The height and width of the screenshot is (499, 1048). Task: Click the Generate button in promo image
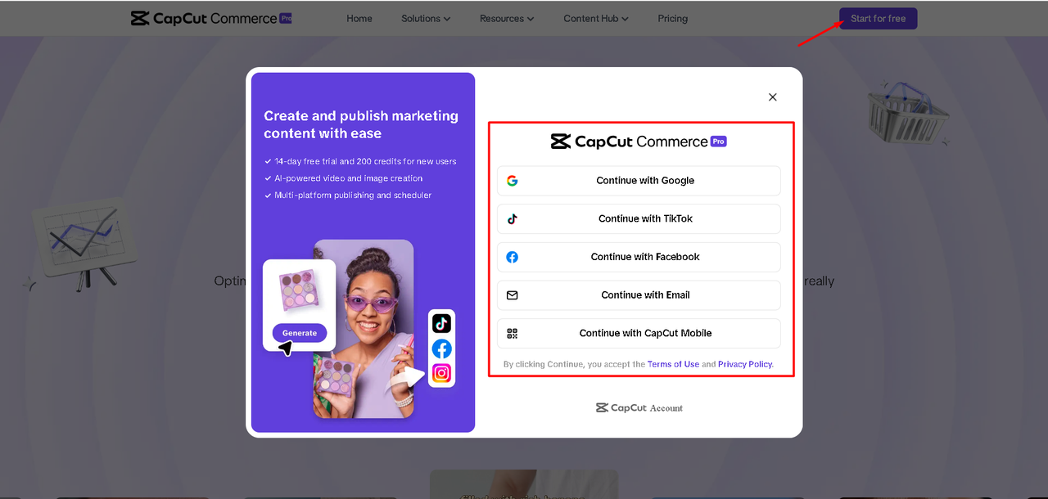300,333
